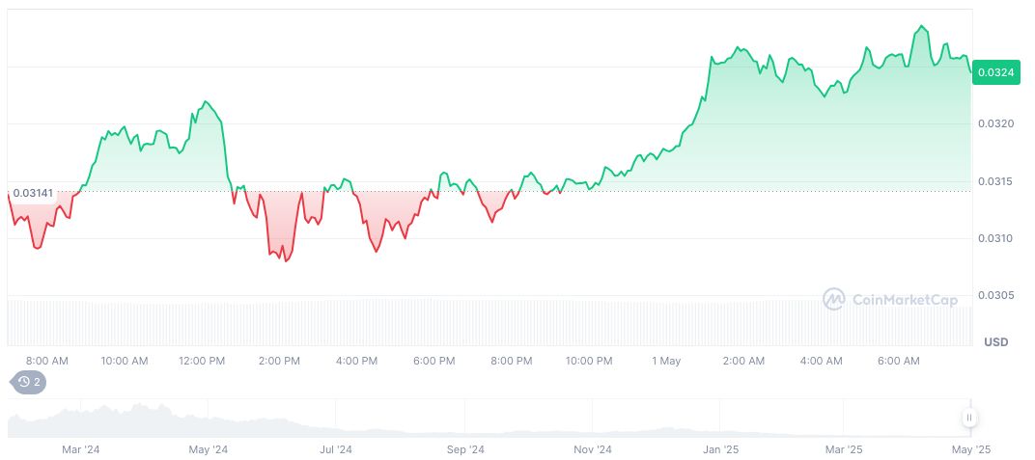1035x460 pixels.
Task: Jump to Jul '24 in range navigator
Action: (336, 449)
